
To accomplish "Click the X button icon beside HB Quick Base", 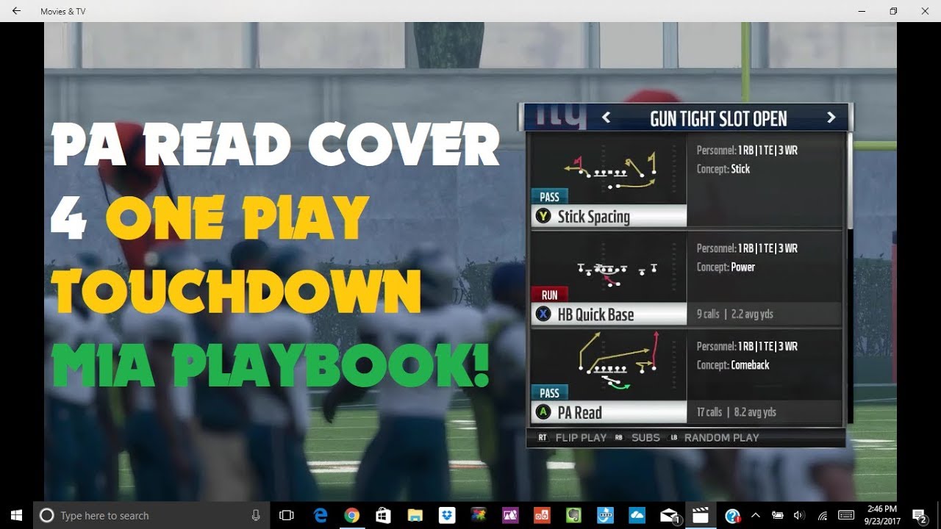I will click(543, 314).
